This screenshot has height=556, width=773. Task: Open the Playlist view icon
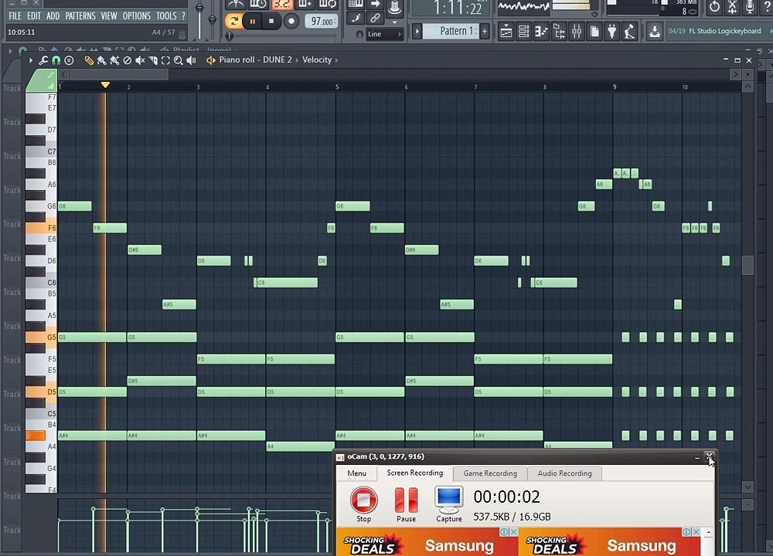506,32
